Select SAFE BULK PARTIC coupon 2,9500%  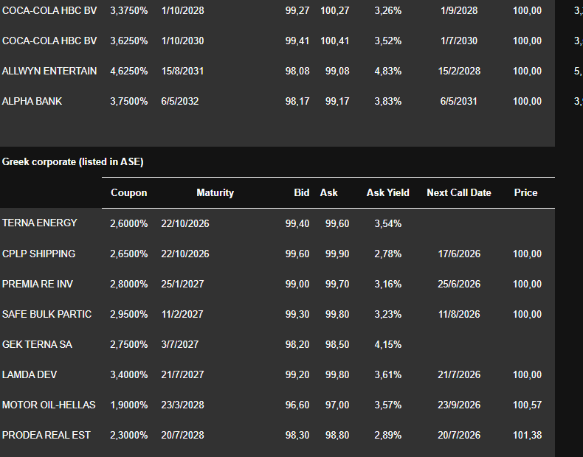point(128,314)
